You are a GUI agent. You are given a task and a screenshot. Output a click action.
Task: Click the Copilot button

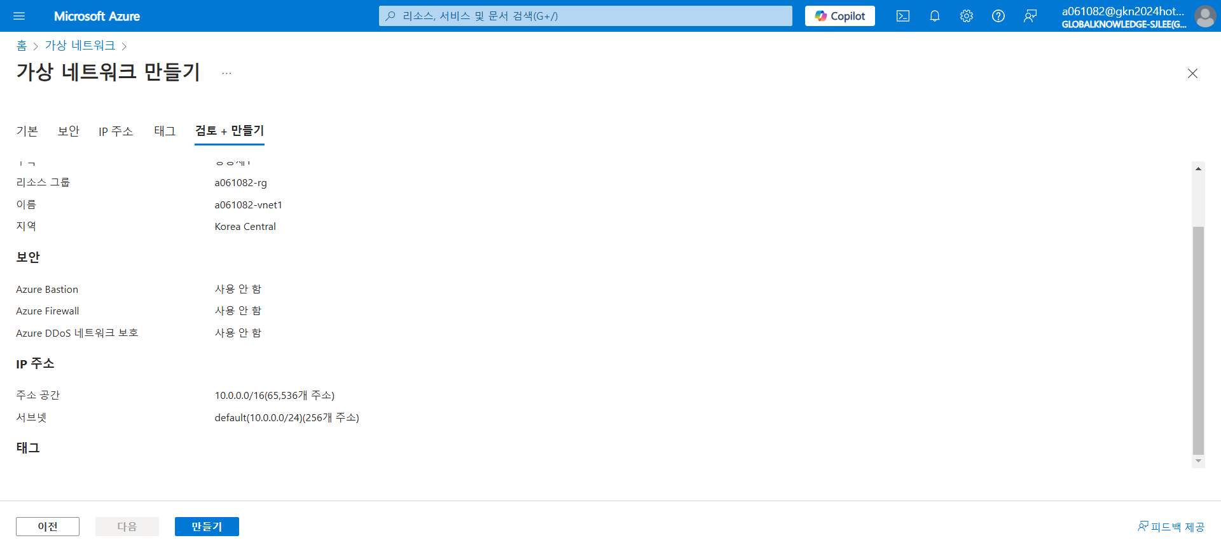(x=840, y=16)
